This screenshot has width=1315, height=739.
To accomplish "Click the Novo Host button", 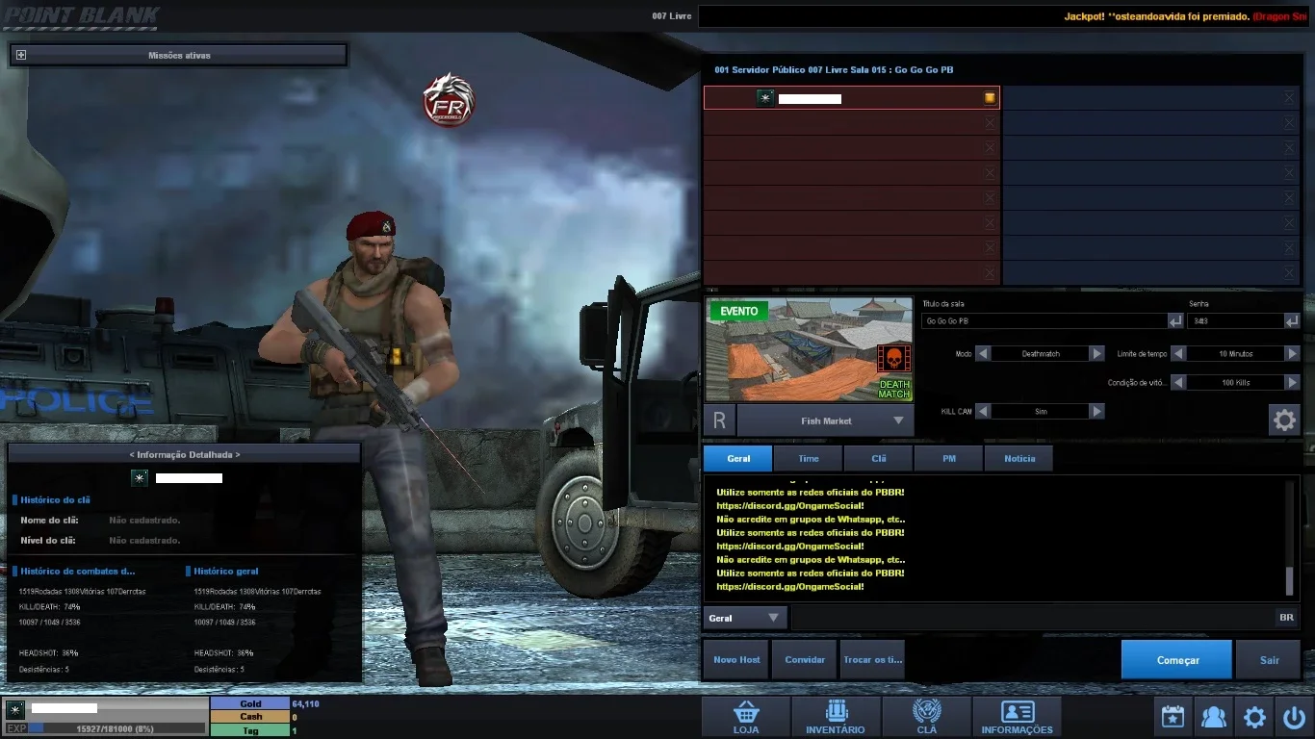I will [736, 660].
